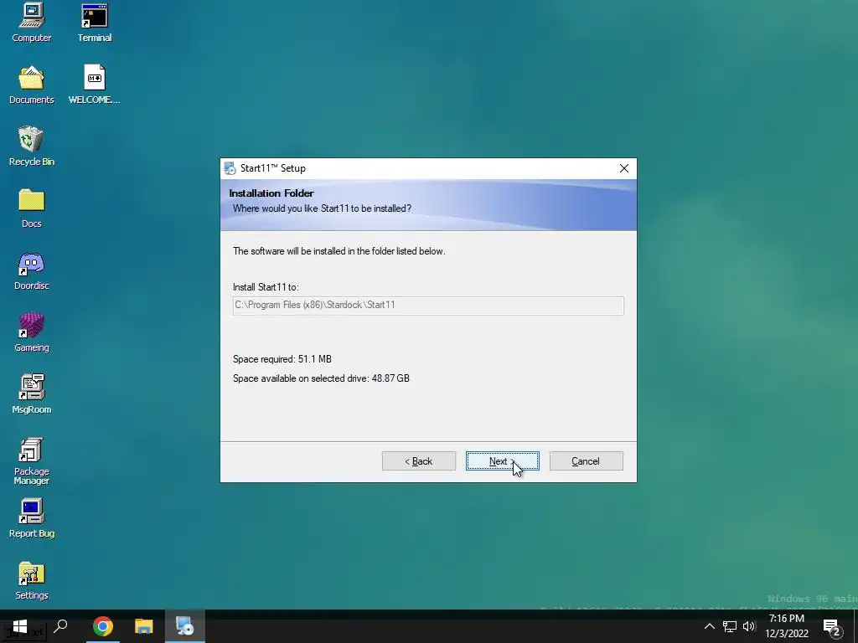Screen dimensions: 858x643
Task: Select the Recycle Bin icon
Action: tap(32, 147)
